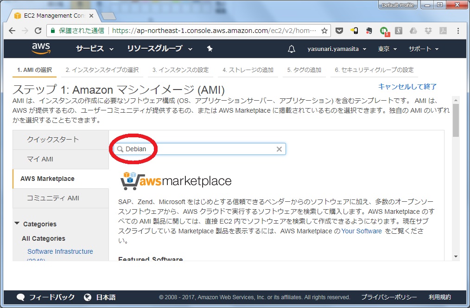The width and height of the screenshot is (470, 308).
Task: Open the プライバシーポリシー link
Action: [x=389, y=297]
